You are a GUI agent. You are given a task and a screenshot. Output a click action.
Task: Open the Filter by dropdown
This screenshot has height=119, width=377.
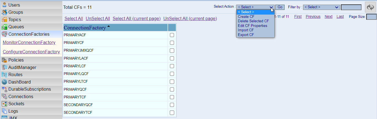[321, 7]
